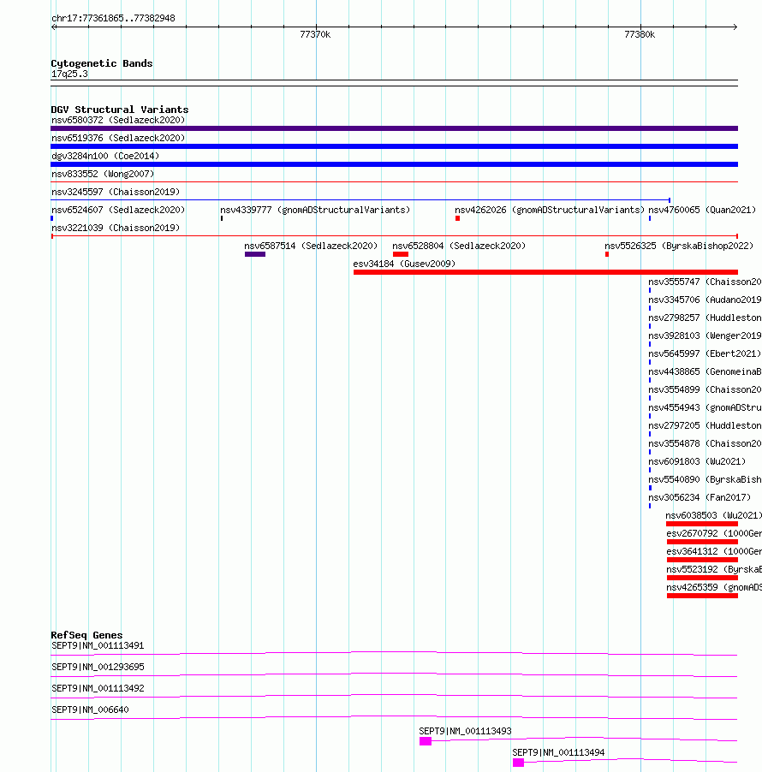Click the red block of nsv6528804
This screenshot has width=762, height=772.
point(401,254)
